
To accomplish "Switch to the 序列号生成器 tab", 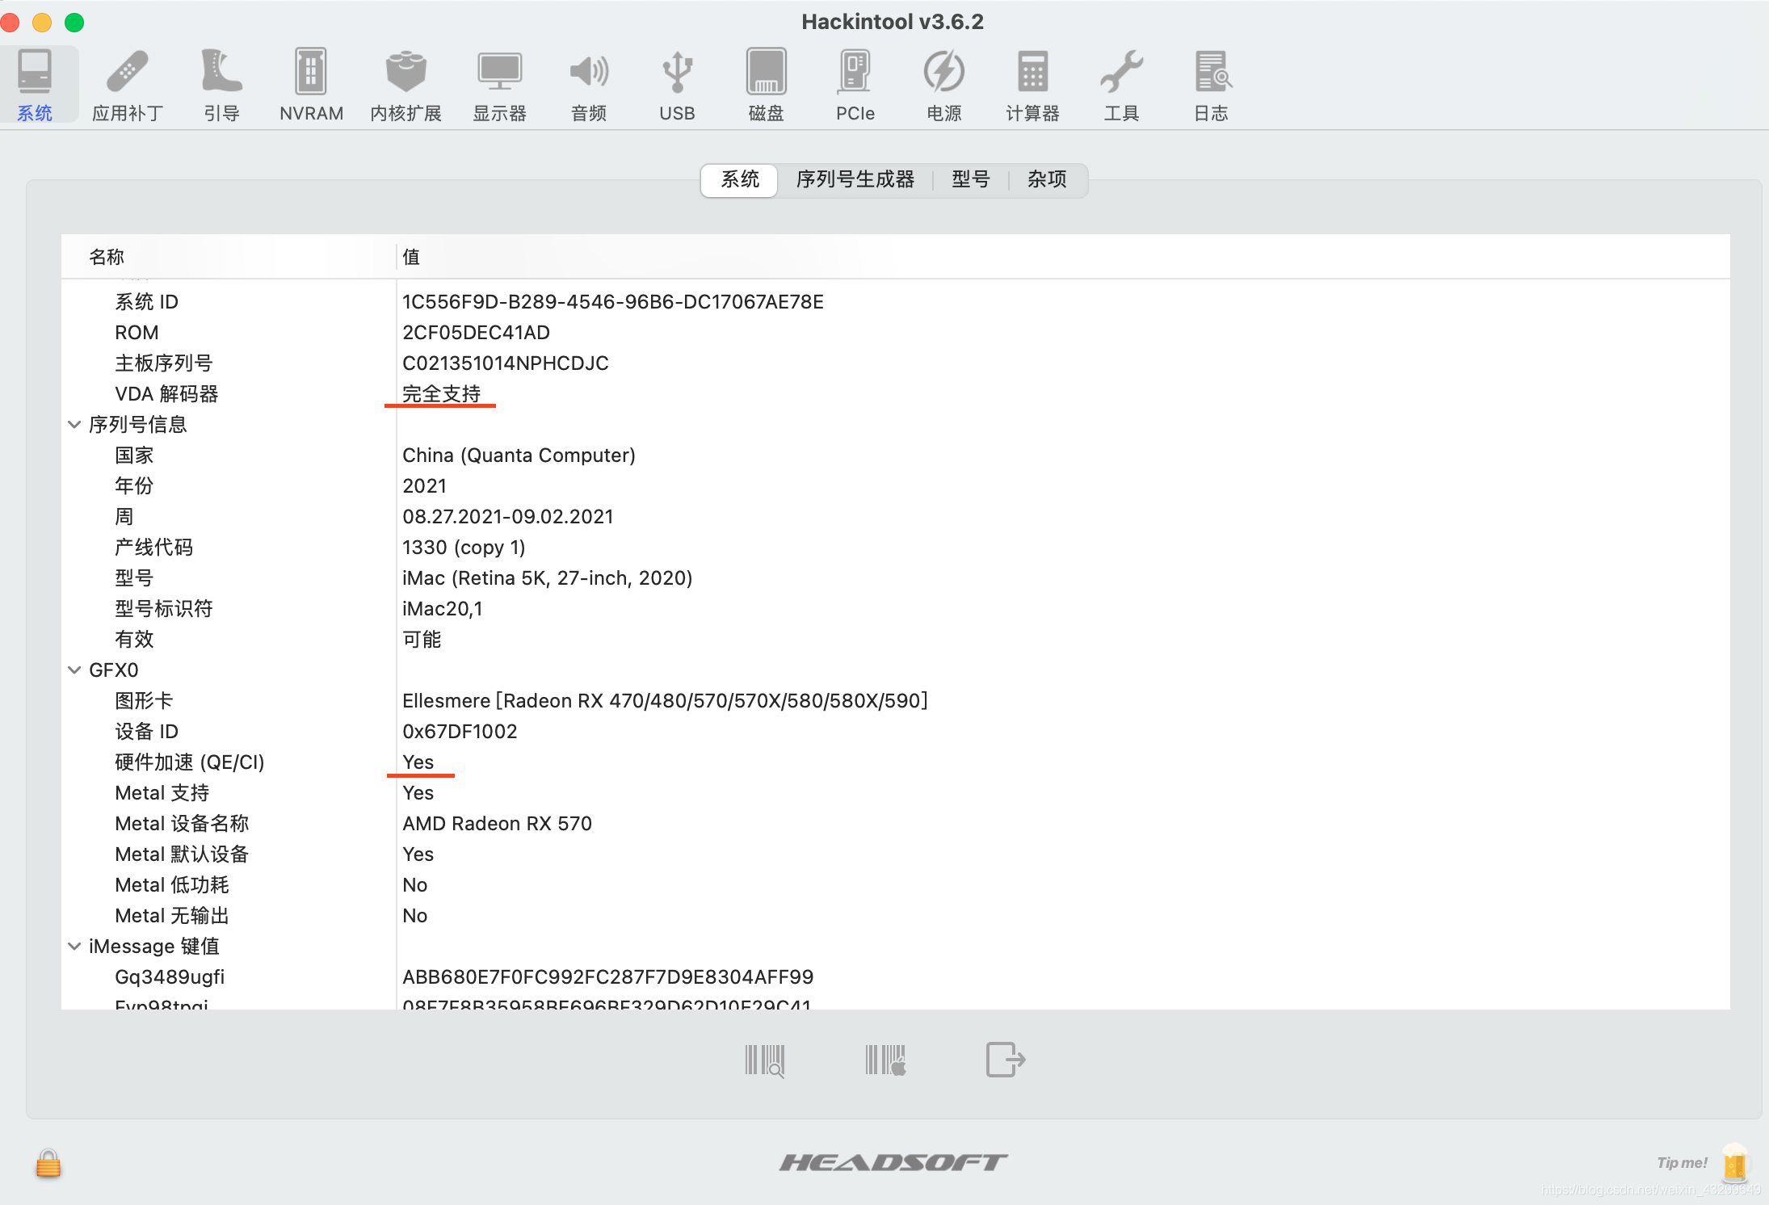I will pyautogui.click(x=855, y=179).
